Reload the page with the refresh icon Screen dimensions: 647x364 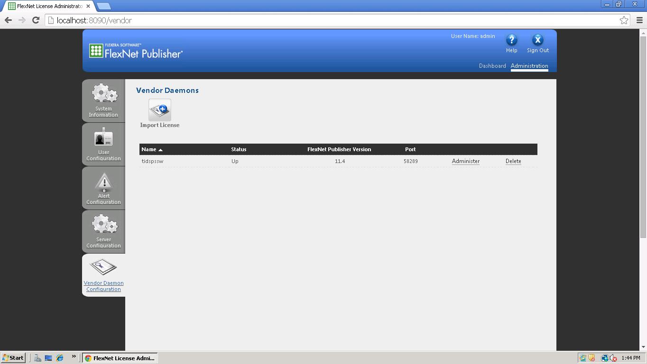[36, 20]
